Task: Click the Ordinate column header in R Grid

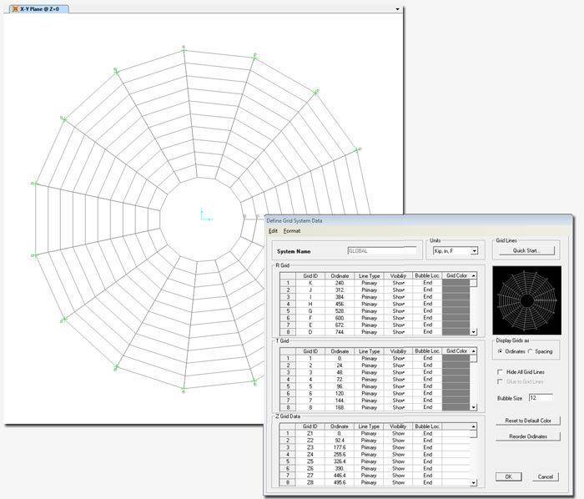Action: click(x=340, y=276)
